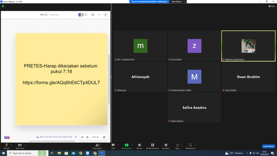Click the green encryption shield icon
Screen dimensions: 277x156
coord(3,6)
